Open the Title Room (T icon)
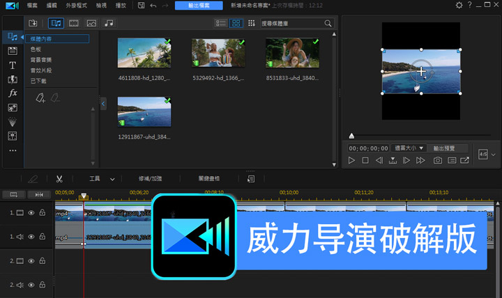This screenshot has height=298, width=502. (13, 65)
